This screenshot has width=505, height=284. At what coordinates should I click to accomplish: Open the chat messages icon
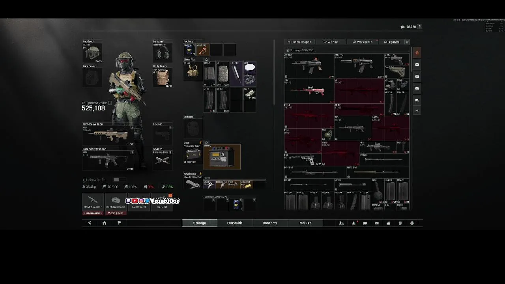point(365,223)
